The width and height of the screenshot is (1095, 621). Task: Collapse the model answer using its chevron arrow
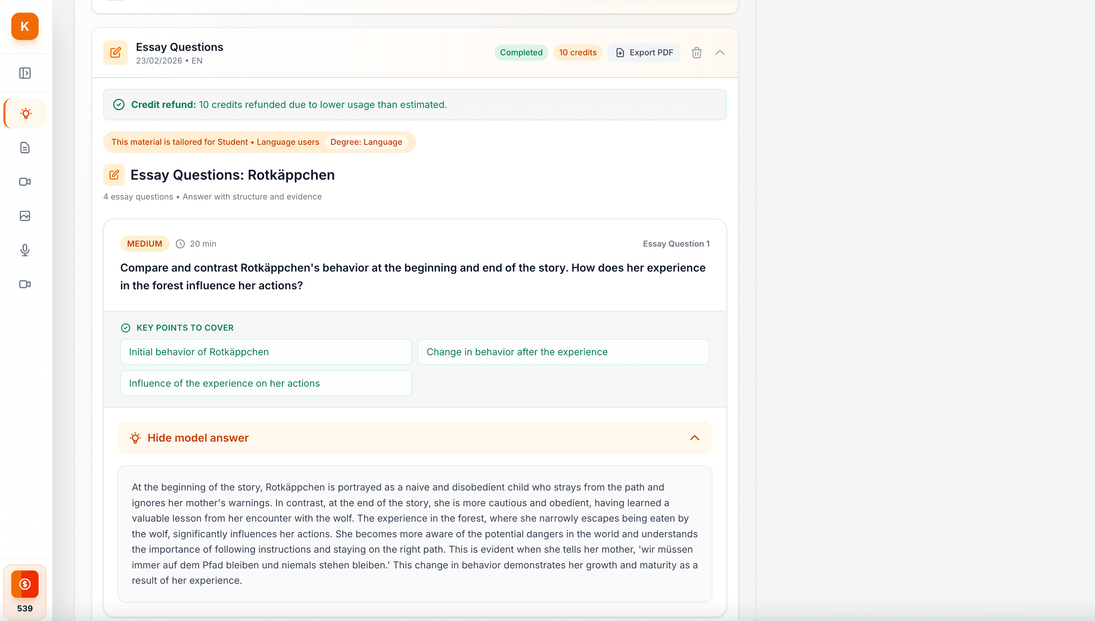[695, 438]
